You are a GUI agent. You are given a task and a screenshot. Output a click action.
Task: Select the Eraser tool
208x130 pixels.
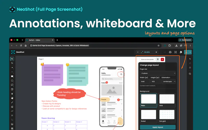coord(12,107)
